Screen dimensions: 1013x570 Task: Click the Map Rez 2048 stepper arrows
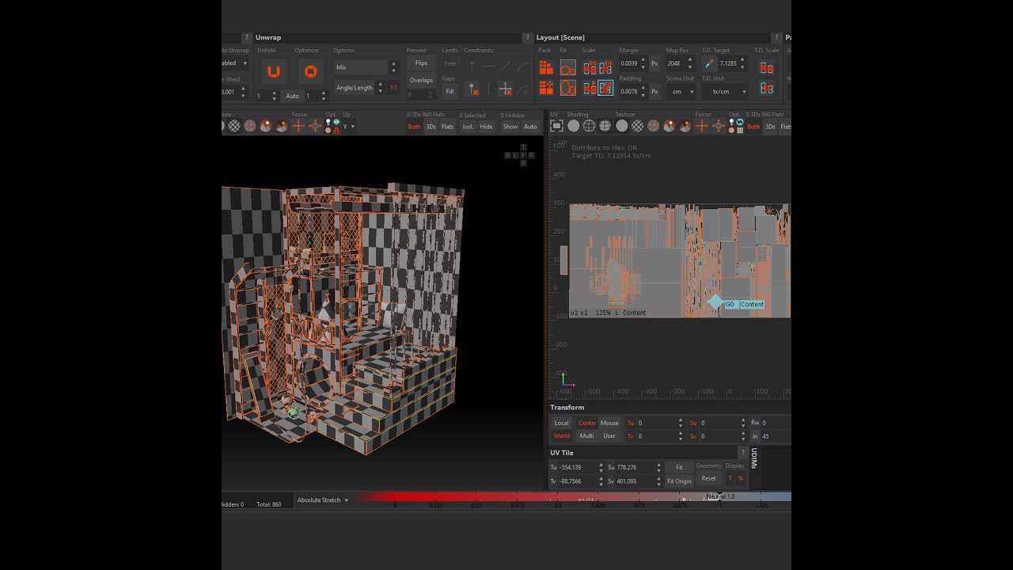(689, 63)
